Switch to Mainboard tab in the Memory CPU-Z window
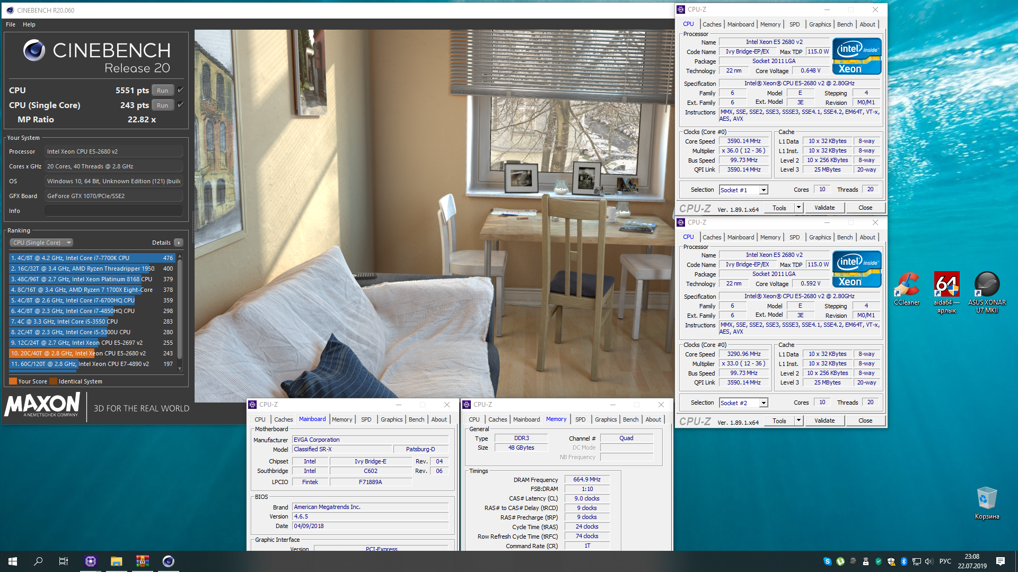1018x572 pixels. [526, 419]
